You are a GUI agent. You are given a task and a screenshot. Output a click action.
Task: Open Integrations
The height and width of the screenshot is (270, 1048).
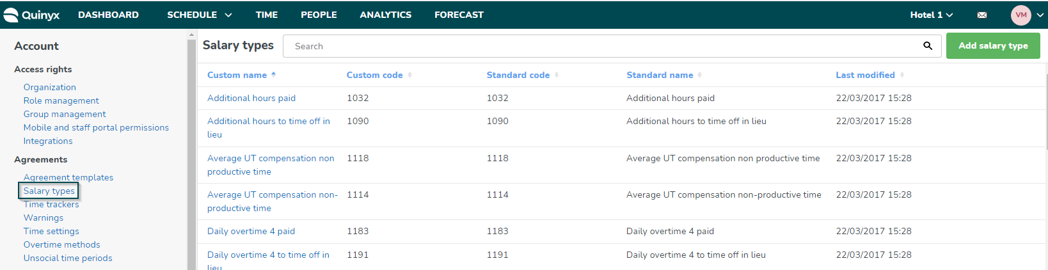pos(48,141)
